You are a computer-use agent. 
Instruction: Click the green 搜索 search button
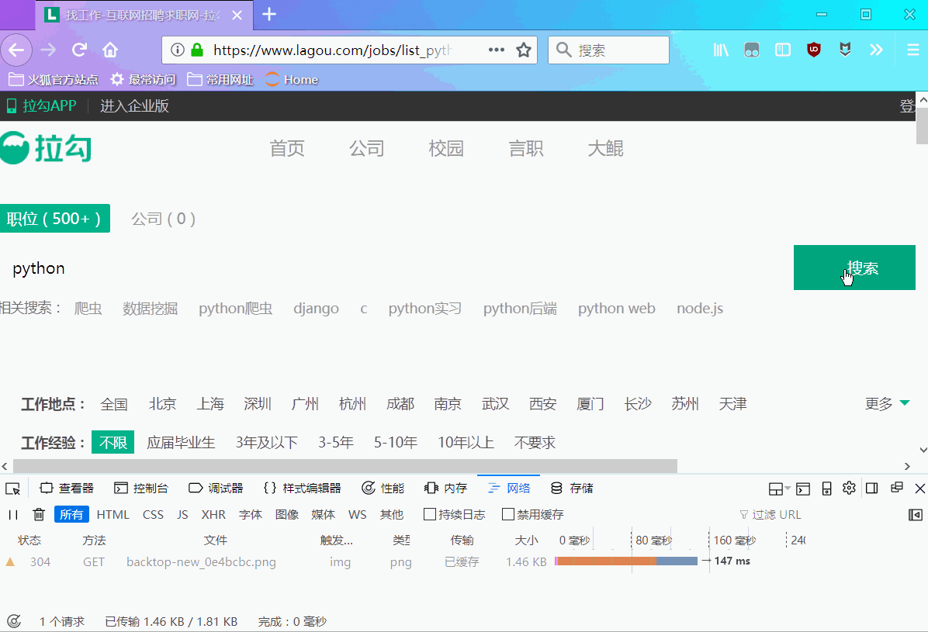(854, 268)
